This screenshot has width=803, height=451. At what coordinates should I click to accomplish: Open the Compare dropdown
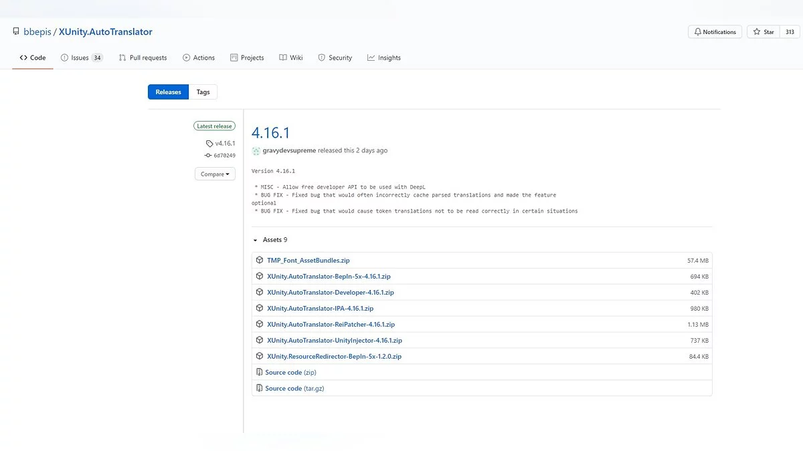(215, 174)
